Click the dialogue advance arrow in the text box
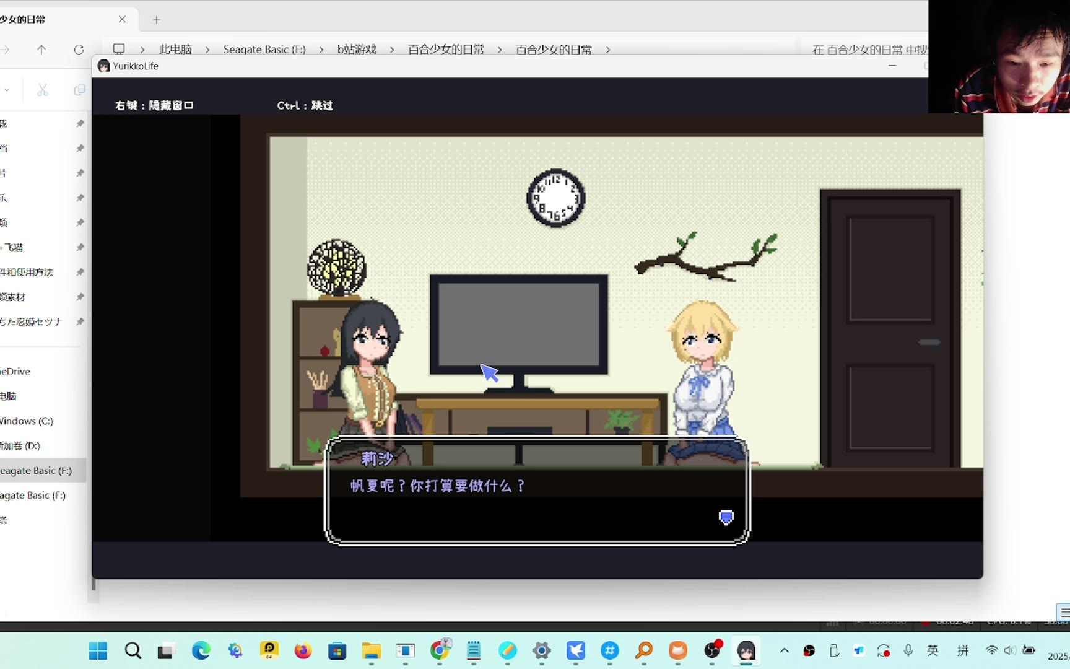Viewport: 1070px width, 669px height. coord(726,517)
